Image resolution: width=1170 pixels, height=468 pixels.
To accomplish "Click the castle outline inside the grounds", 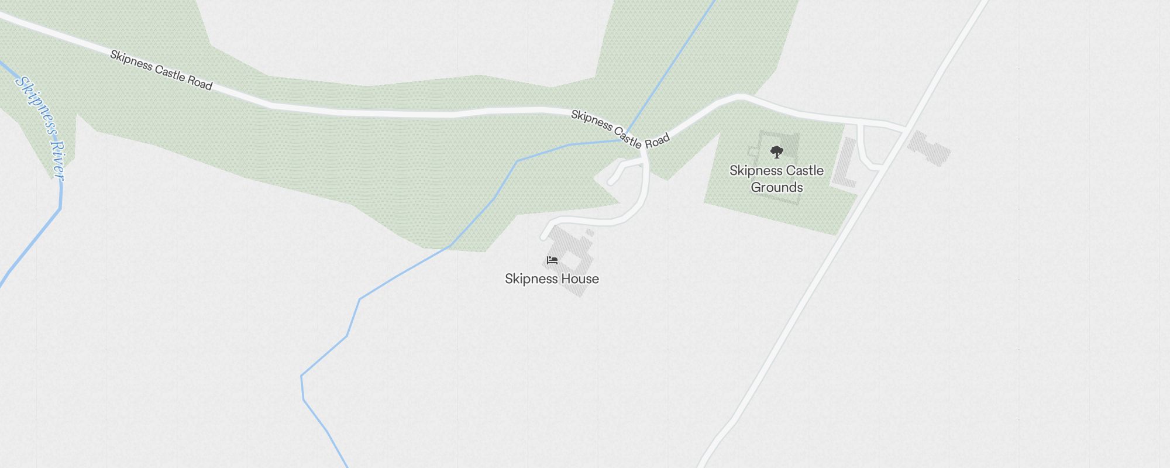I will 776,167.
